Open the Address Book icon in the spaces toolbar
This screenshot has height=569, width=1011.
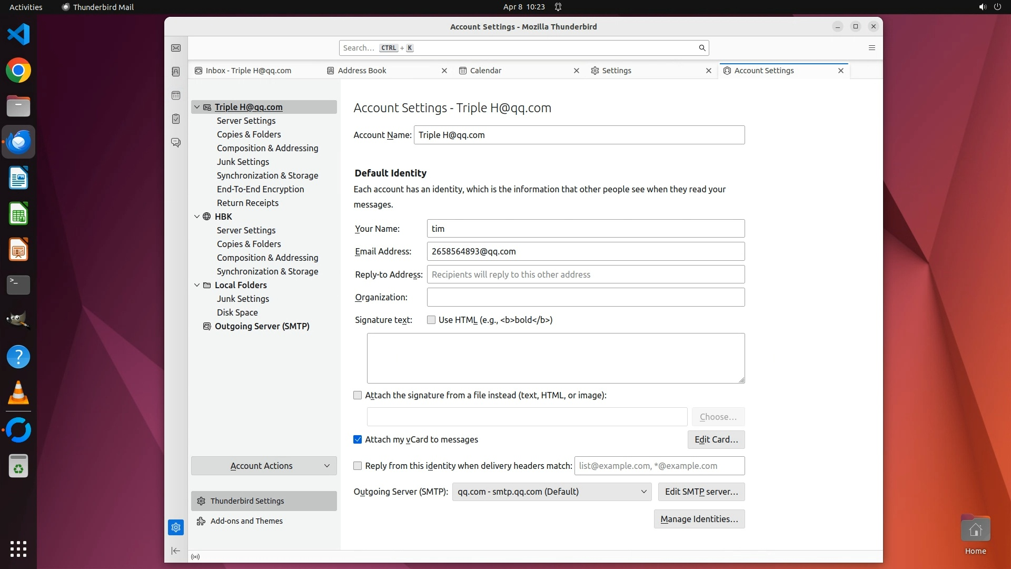tap(176, 72)
